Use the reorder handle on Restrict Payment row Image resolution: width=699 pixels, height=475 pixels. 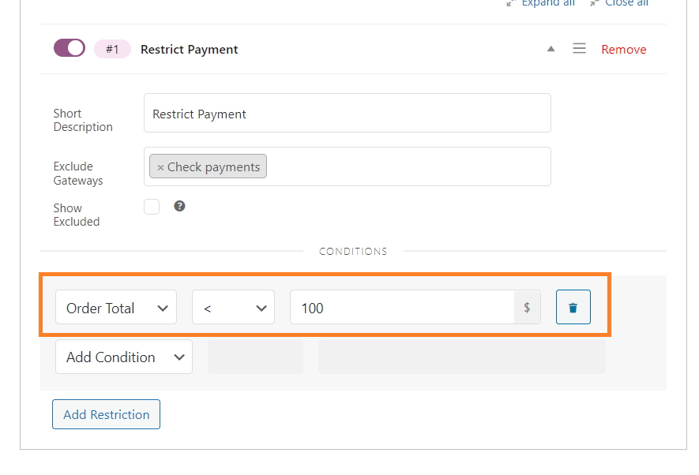pyautogui.click(x=579, y=48)
